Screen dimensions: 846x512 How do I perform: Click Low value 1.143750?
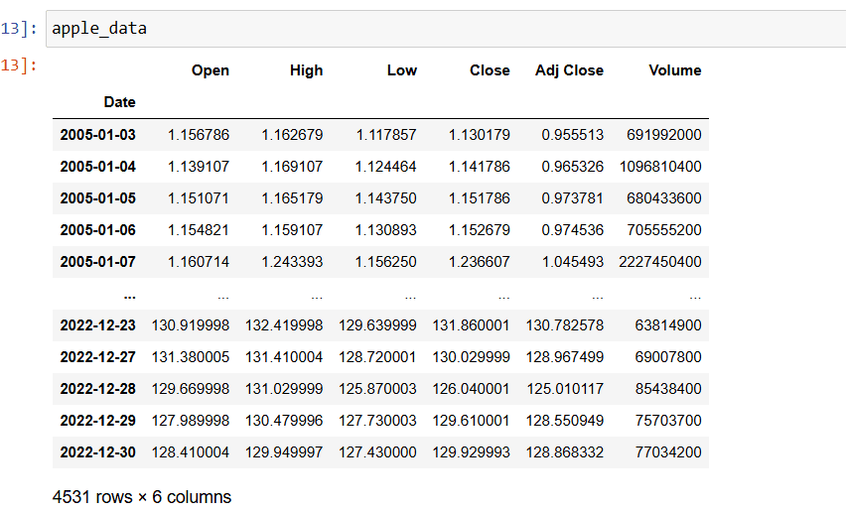click(386, 198)
